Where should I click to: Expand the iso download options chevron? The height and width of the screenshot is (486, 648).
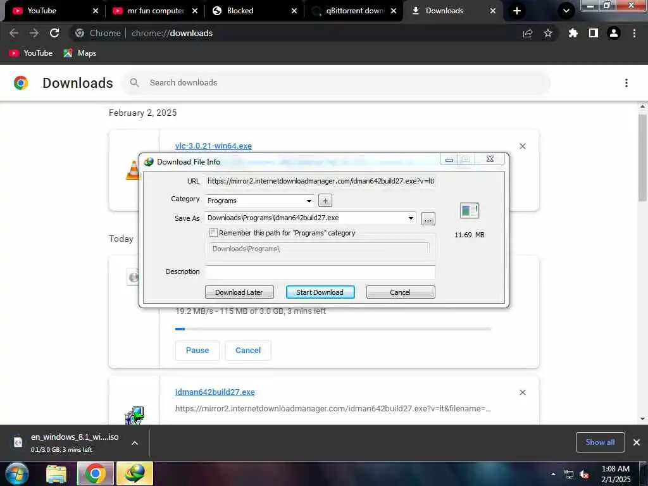click(135, 442)
